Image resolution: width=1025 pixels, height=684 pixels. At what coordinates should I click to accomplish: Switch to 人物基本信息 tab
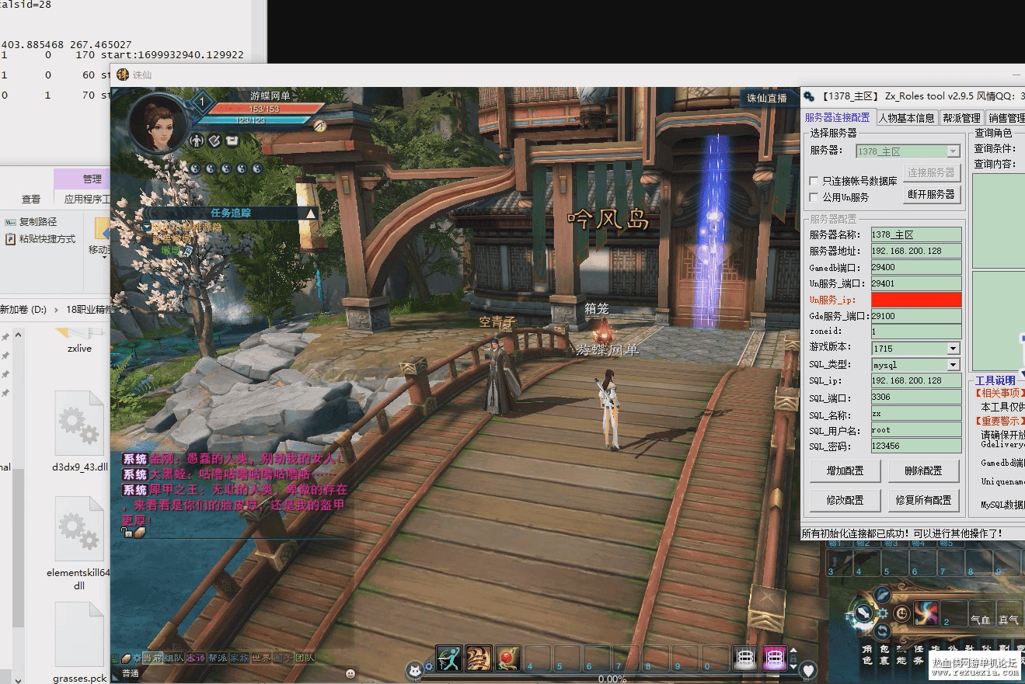pyautogui.click(x=906, y=118)
